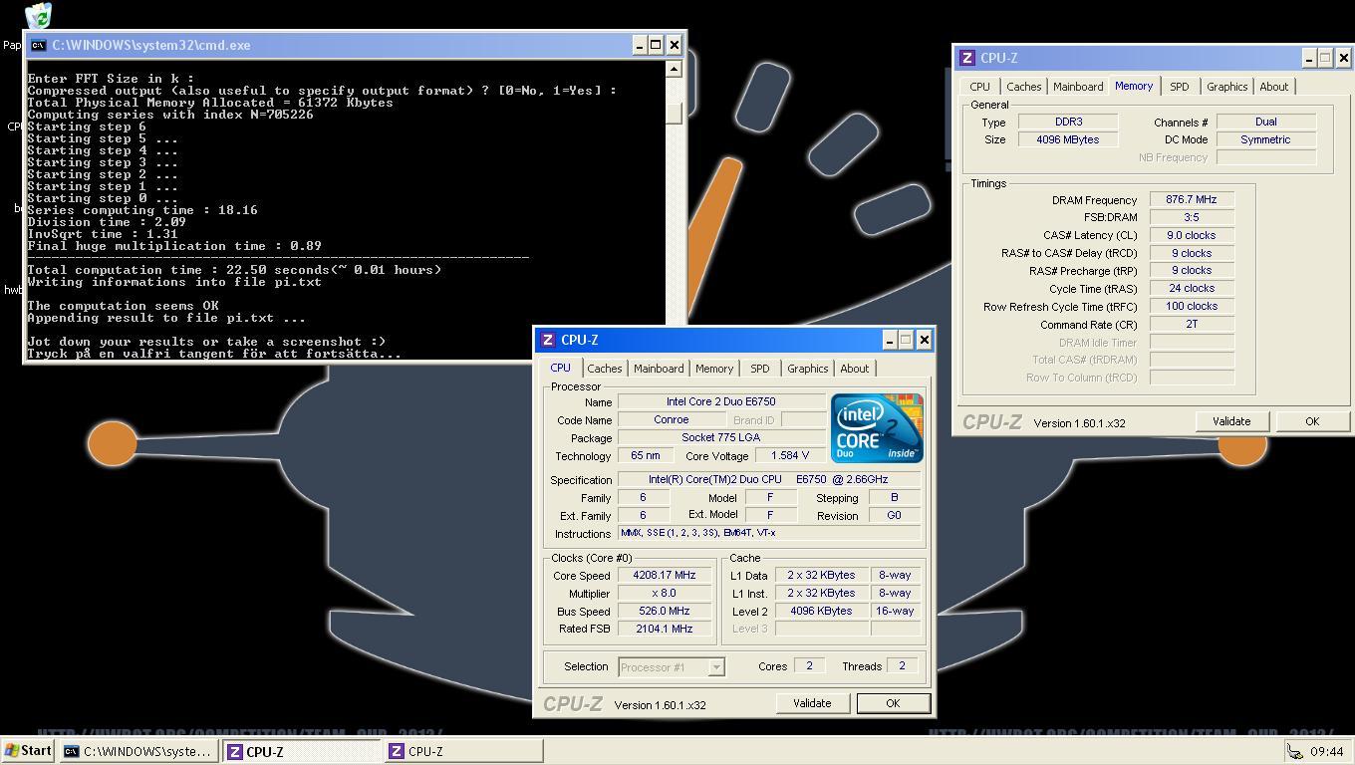
Task: Click the Total computation time line in cmd
Action: click(234, 270)
